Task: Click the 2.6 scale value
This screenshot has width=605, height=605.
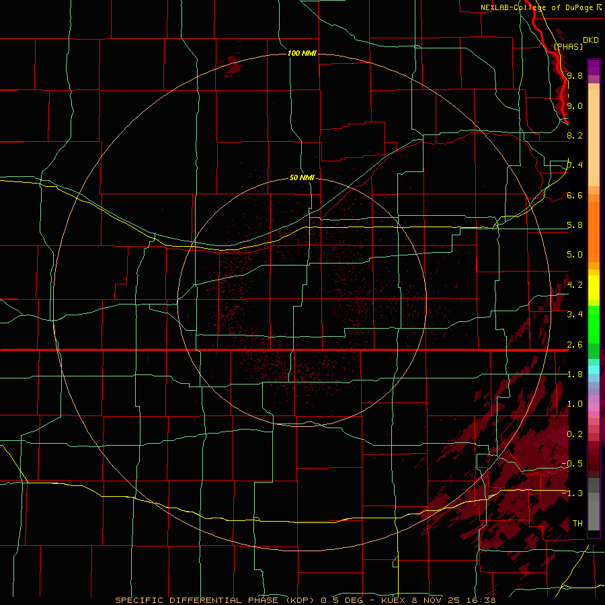Action: (575, 345)
